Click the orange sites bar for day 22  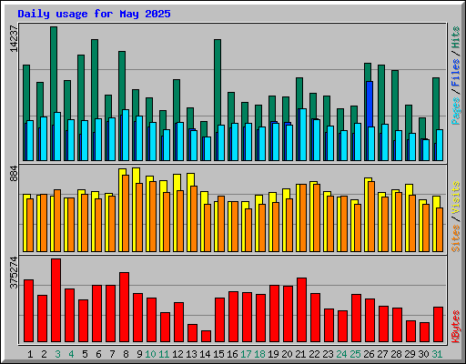[317, 217]
